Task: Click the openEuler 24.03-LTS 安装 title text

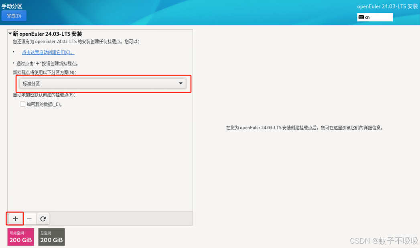Action: click(388, 6)
